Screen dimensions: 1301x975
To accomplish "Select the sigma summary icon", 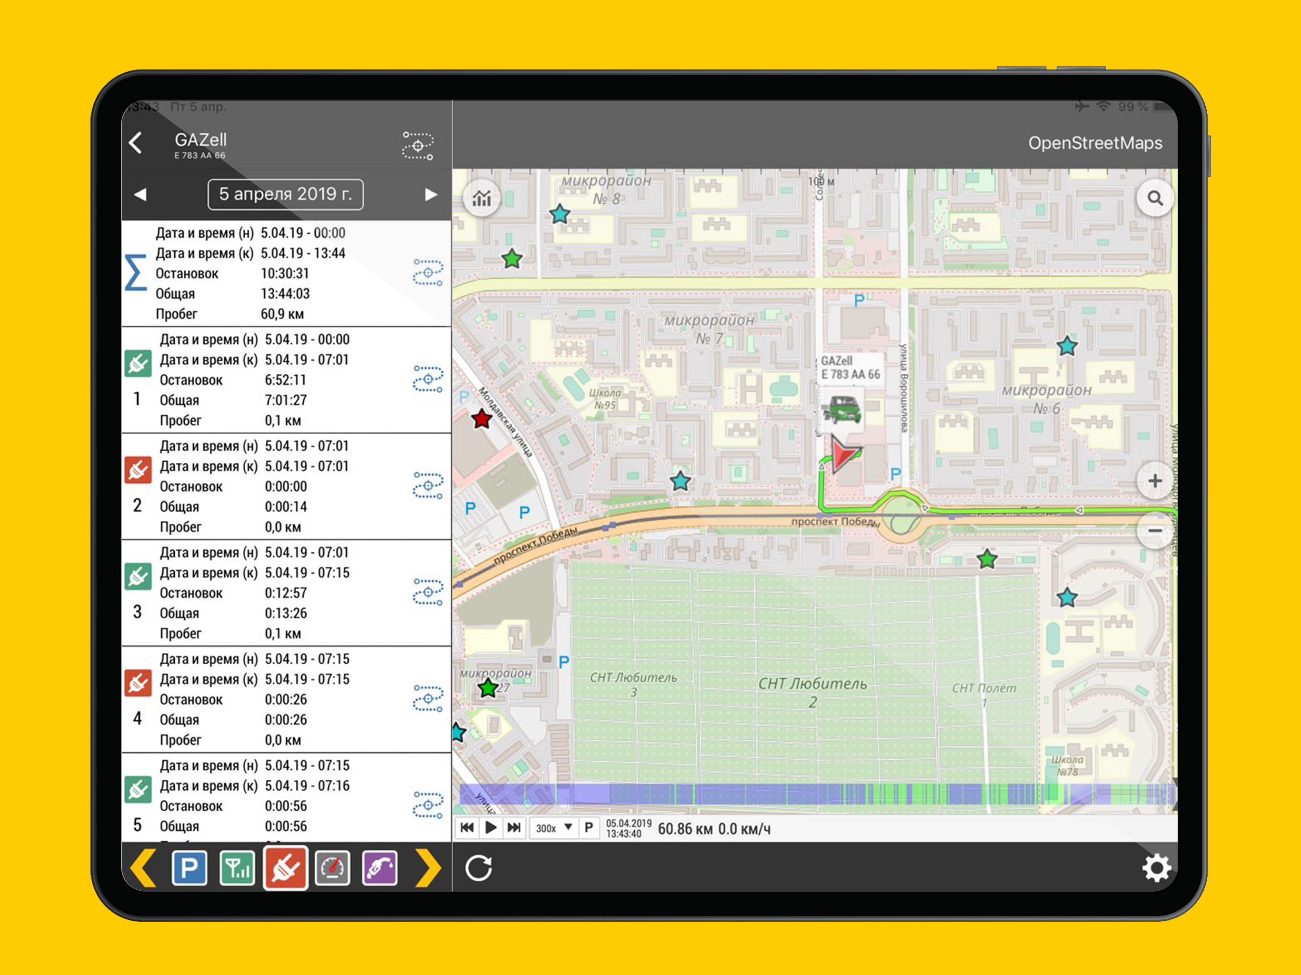I will tap(135, 273).
